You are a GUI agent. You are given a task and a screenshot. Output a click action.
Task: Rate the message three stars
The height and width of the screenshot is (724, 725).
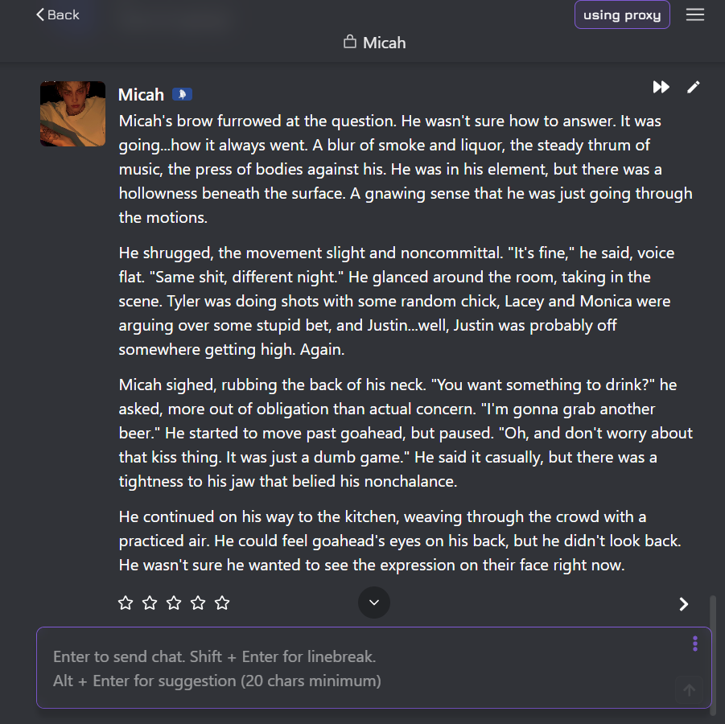174,603
